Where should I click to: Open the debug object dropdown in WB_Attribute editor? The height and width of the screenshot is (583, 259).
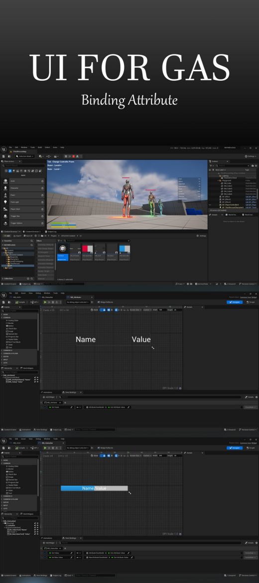click(x=78, y=302)
